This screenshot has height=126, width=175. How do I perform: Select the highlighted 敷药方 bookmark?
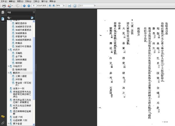coord(16,73)
